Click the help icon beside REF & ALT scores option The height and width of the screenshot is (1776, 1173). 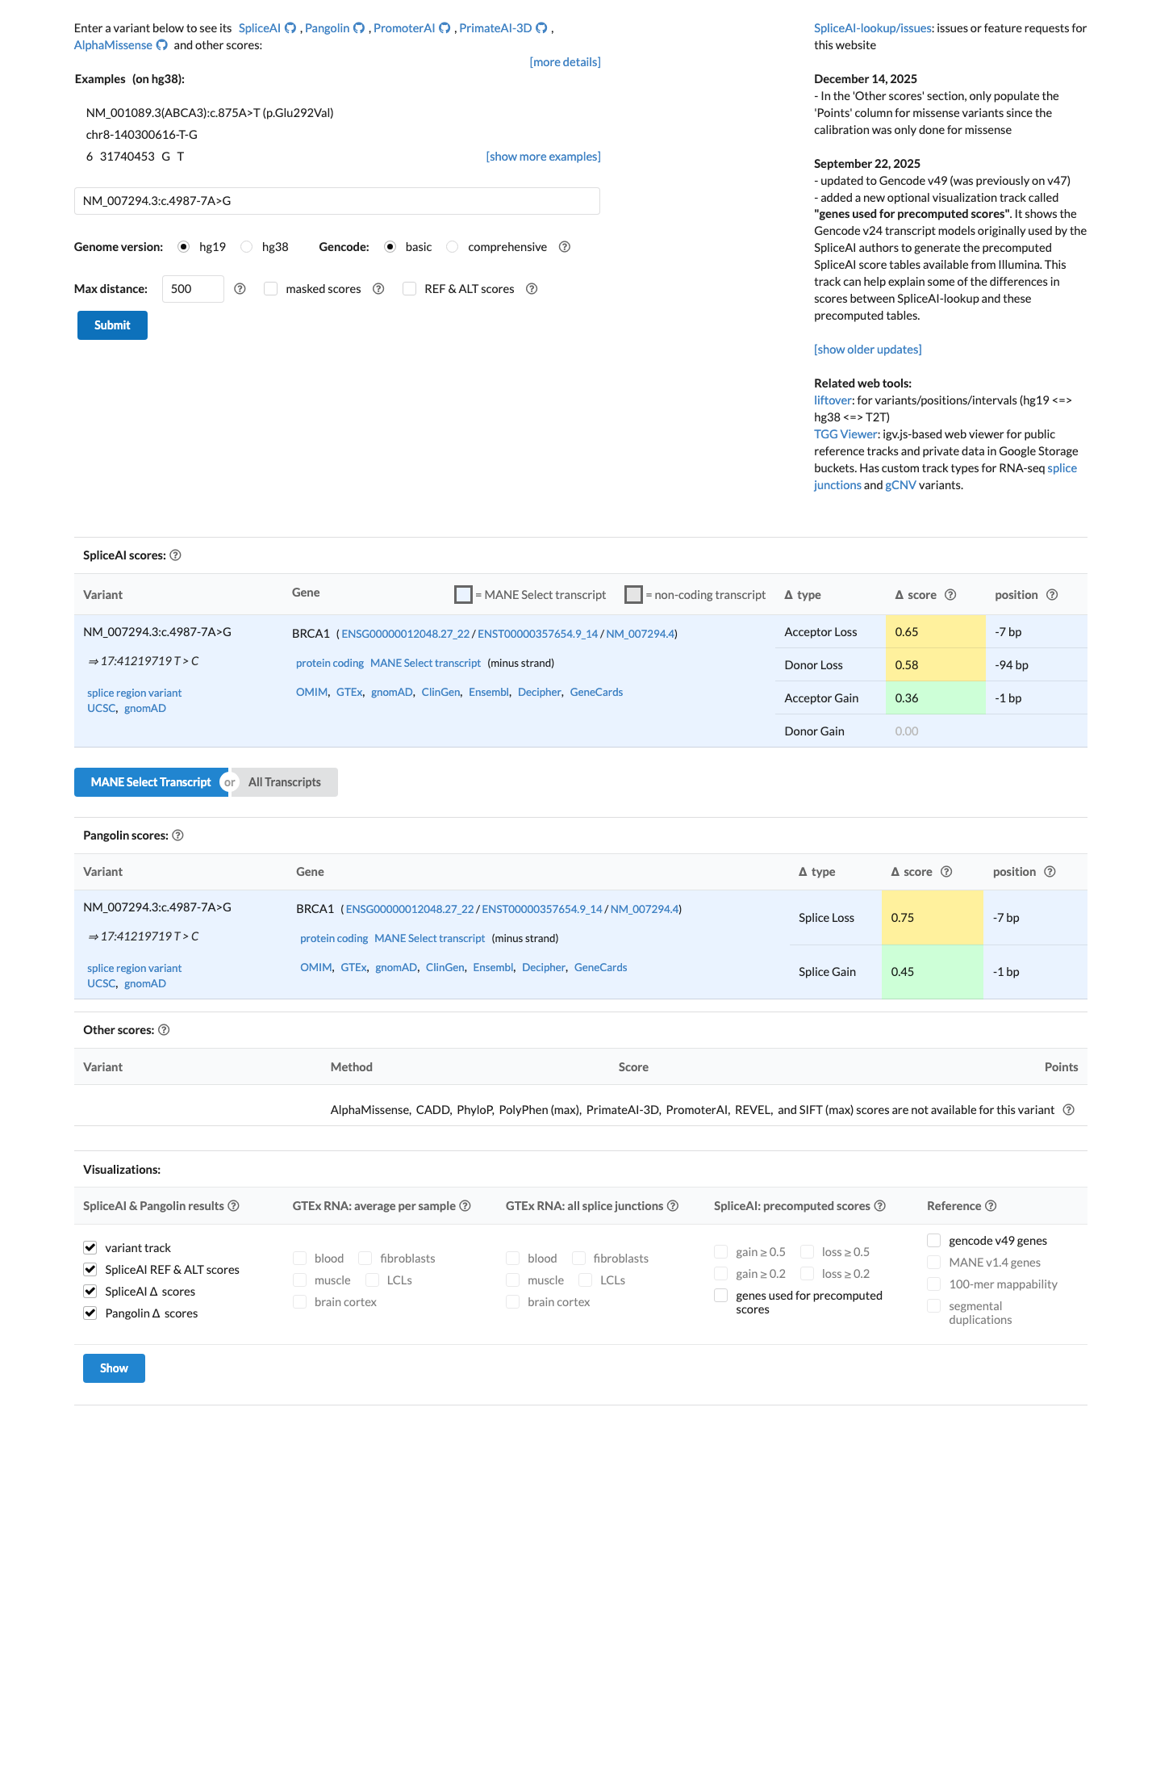(532, 289)
